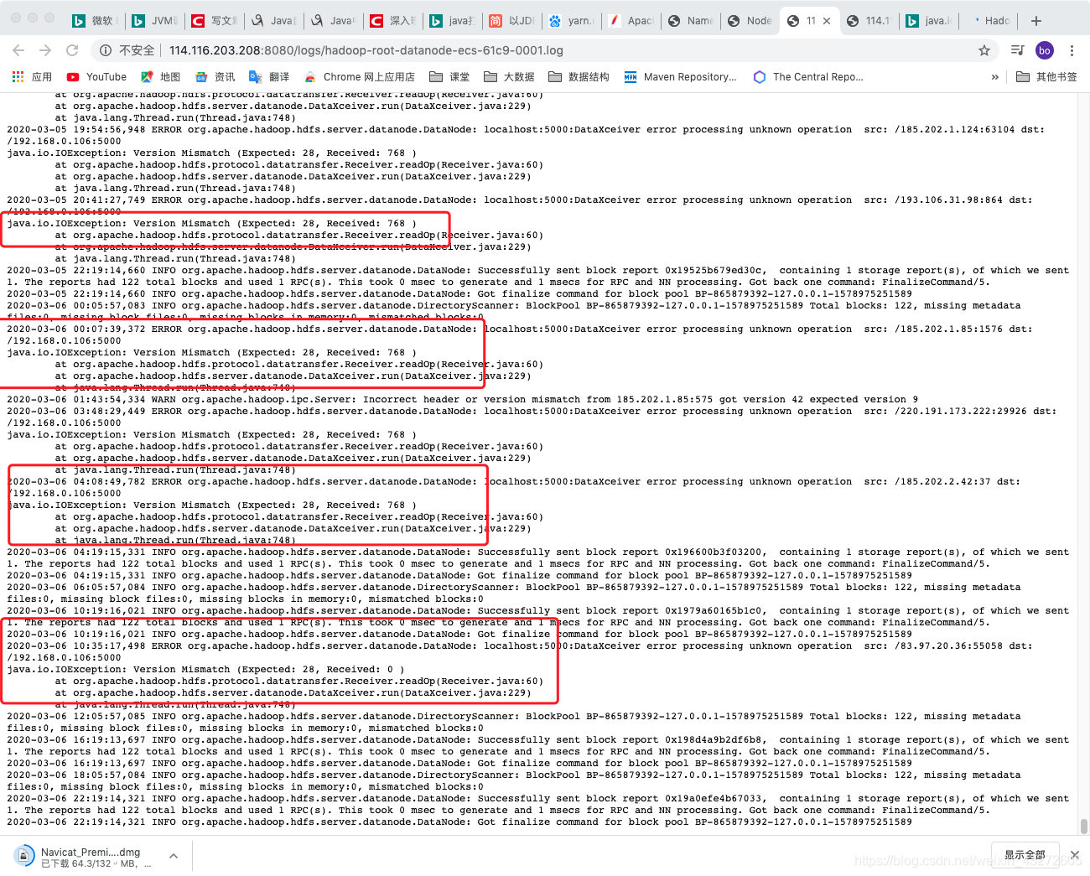Switch to the 114.1 tab

pyautogui.click(x=869, y=21)
